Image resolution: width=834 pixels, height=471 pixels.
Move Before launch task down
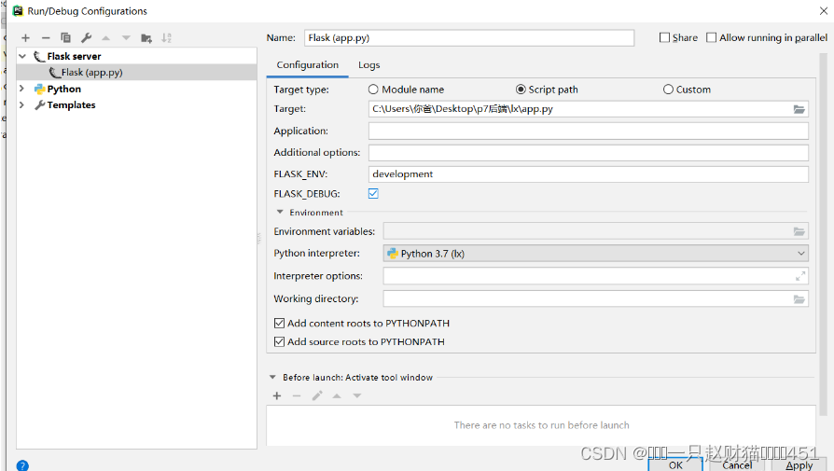pos(357,395)
